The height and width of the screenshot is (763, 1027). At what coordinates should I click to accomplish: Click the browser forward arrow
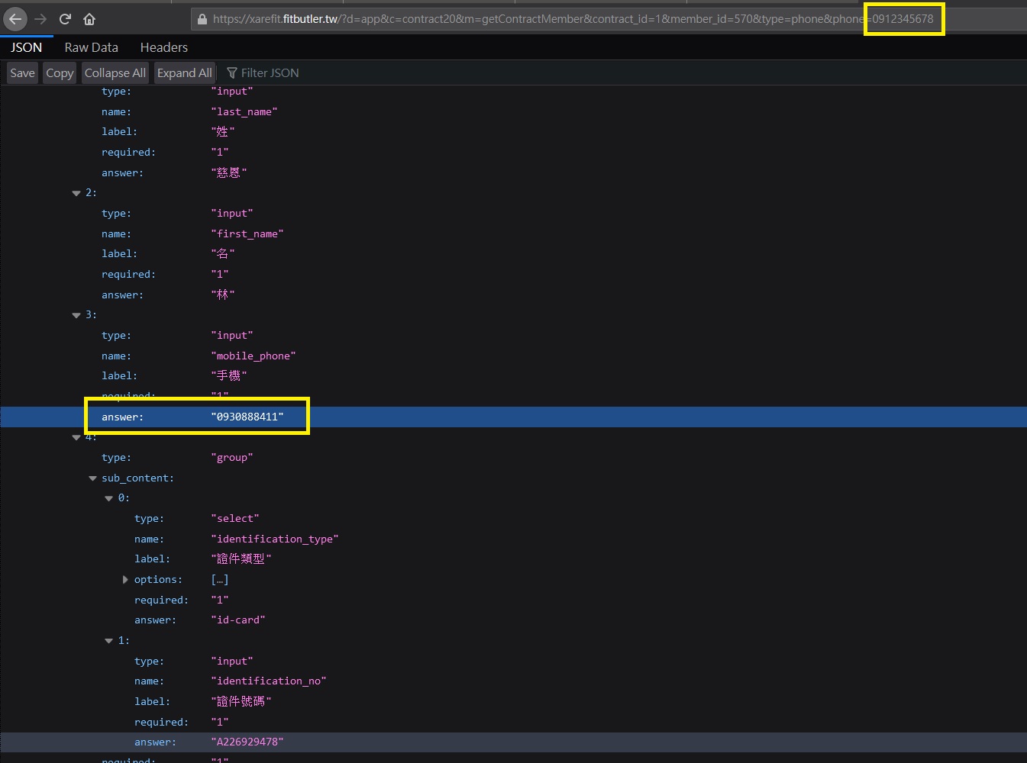coord(41,19)
